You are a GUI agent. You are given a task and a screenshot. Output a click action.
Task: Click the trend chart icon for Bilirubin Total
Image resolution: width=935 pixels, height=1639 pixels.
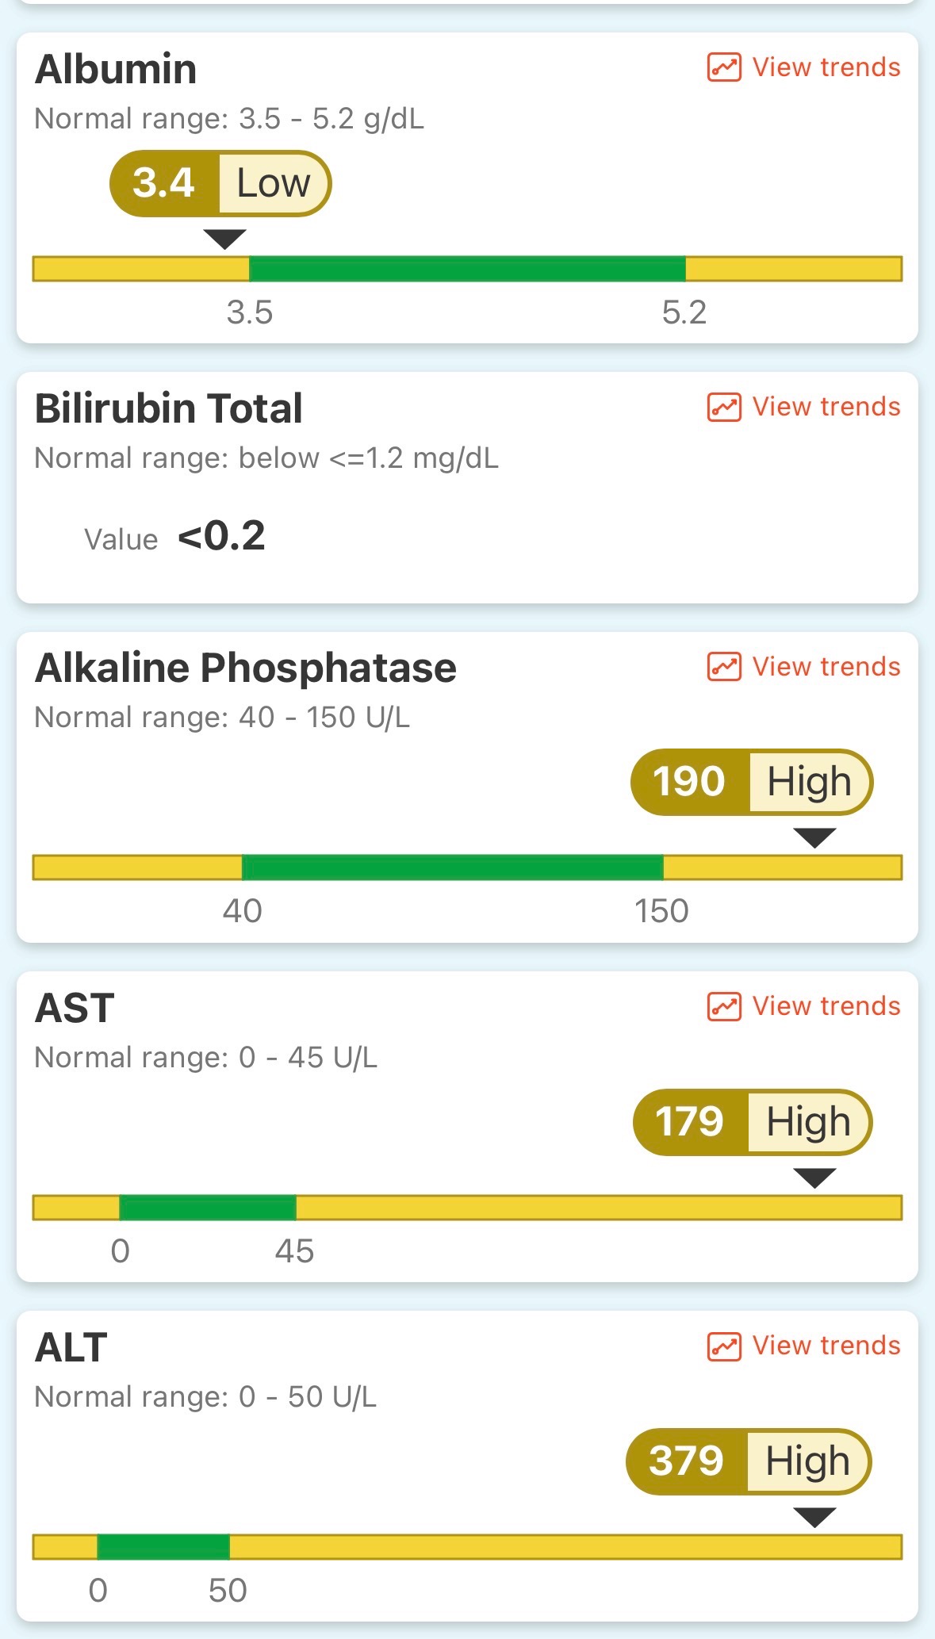pyautogui.click(x=723, y=407)
